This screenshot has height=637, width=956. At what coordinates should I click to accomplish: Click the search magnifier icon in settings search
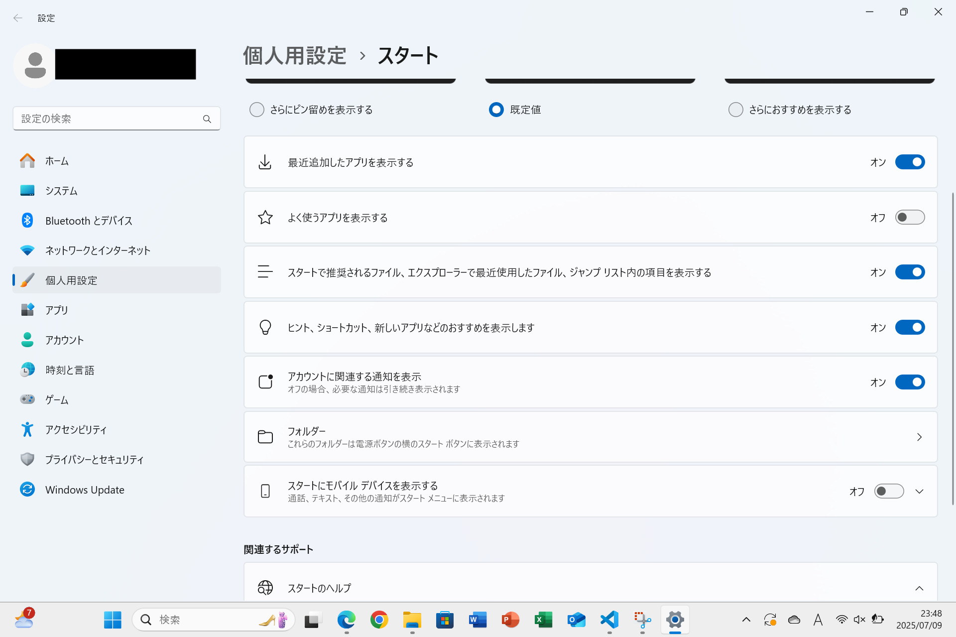[207, 119]
